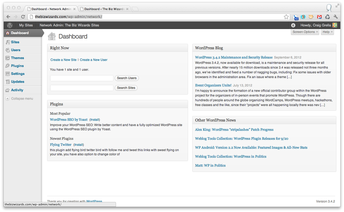The height and width of the screenshot is (212, 344).
Task: Click the browser forward arrow
Action: (x=16, y=17)
